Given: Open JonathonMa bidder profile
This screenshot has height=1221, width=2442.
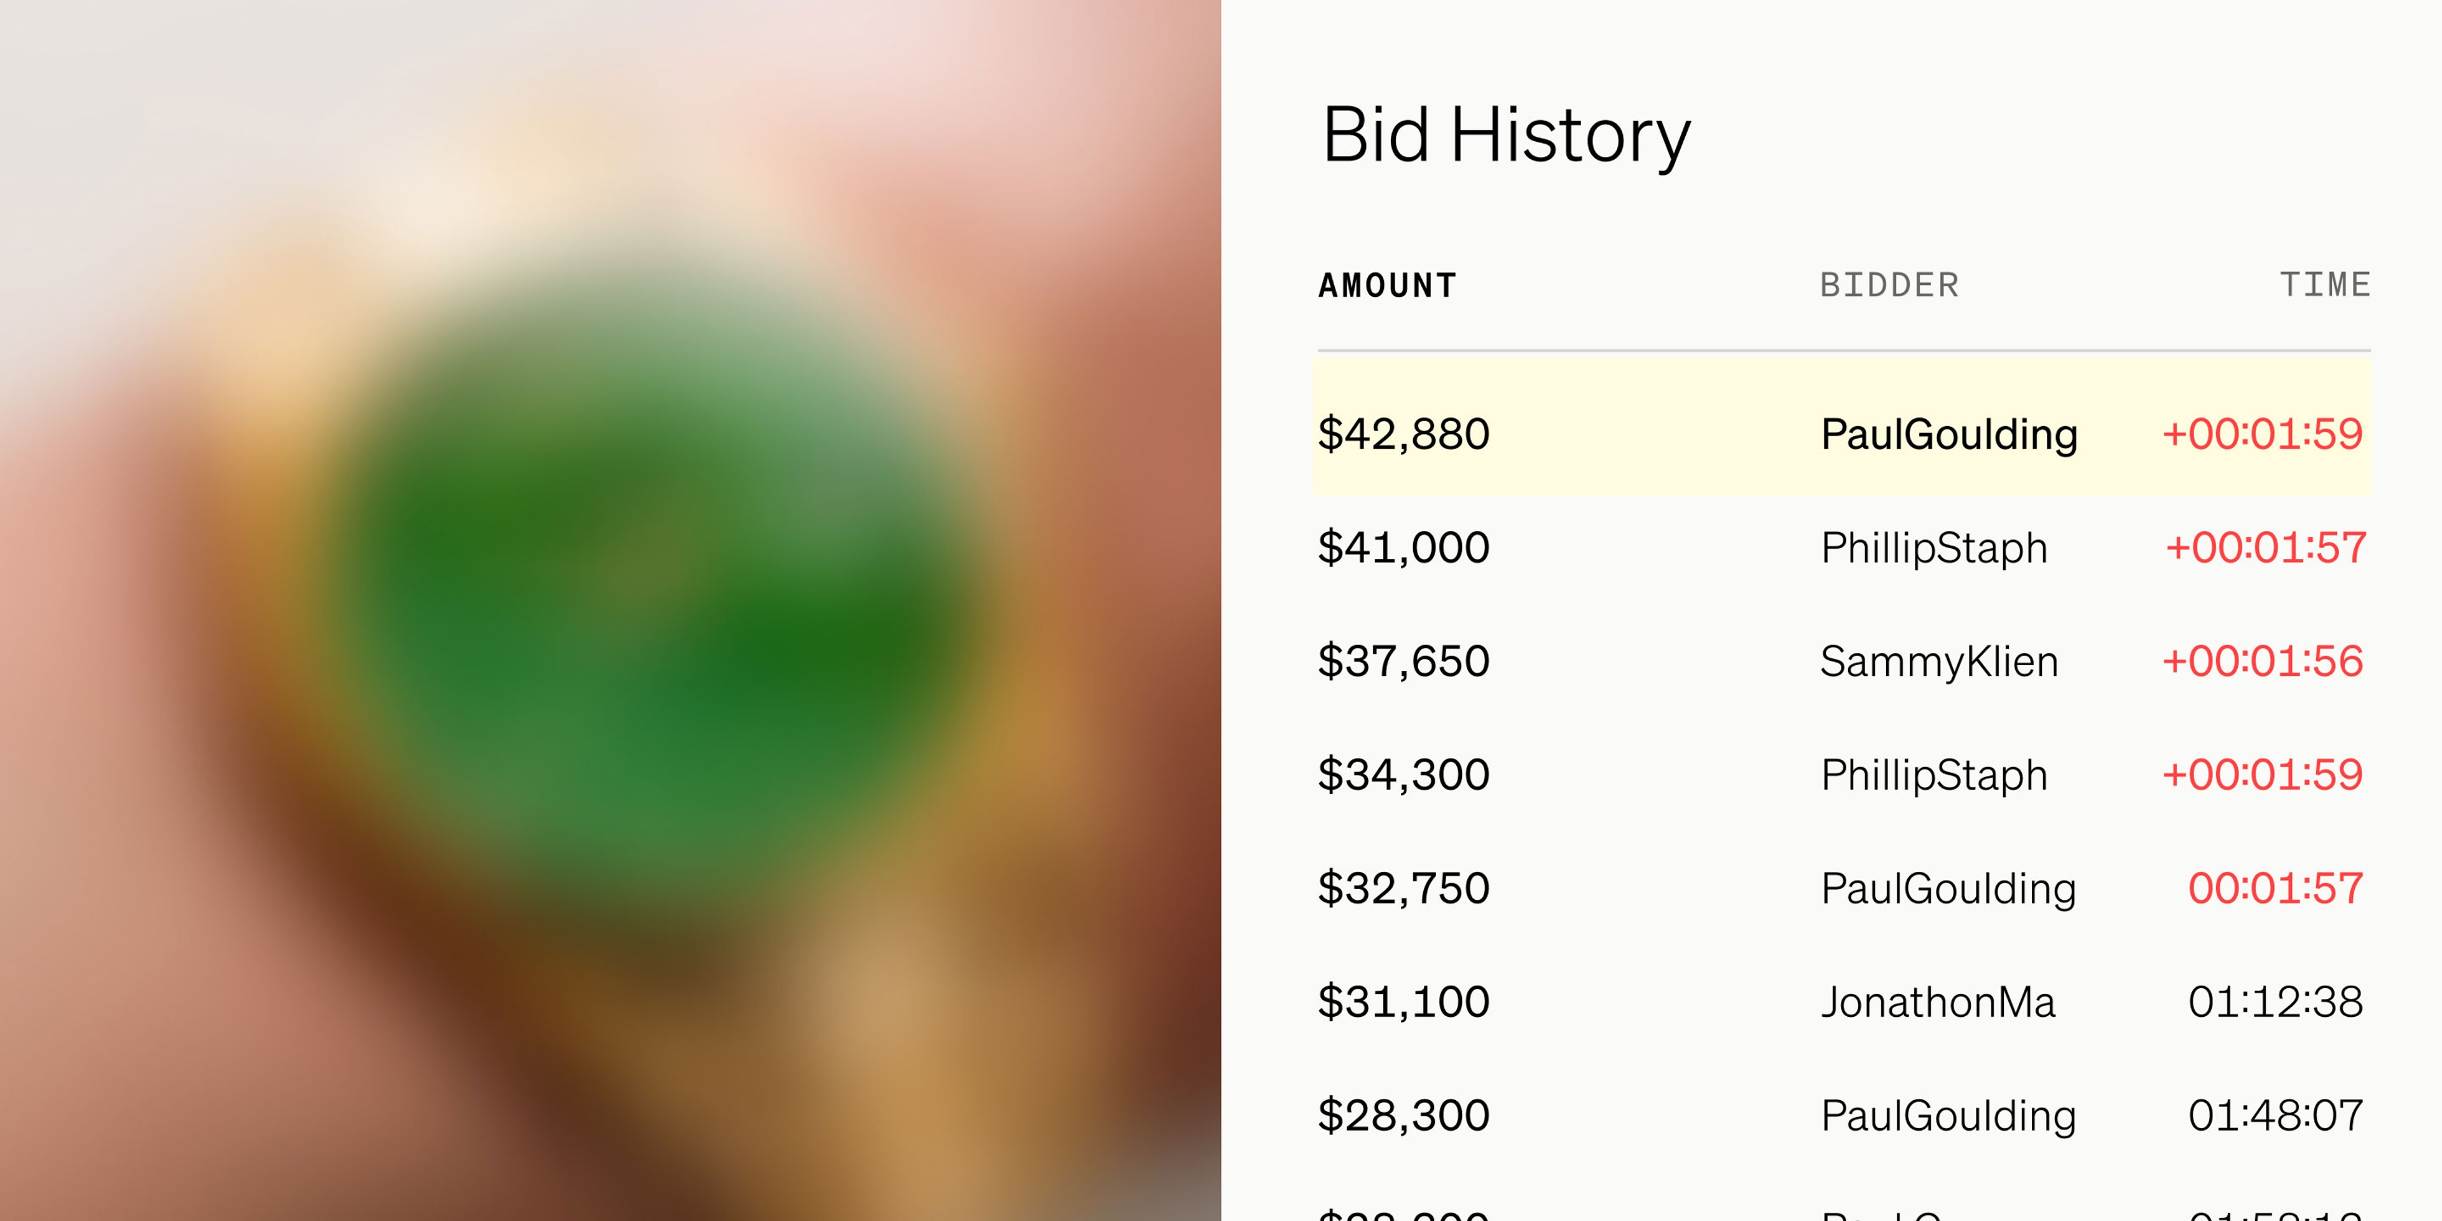Looking at the screenshot, I should coord(1938,1002).
